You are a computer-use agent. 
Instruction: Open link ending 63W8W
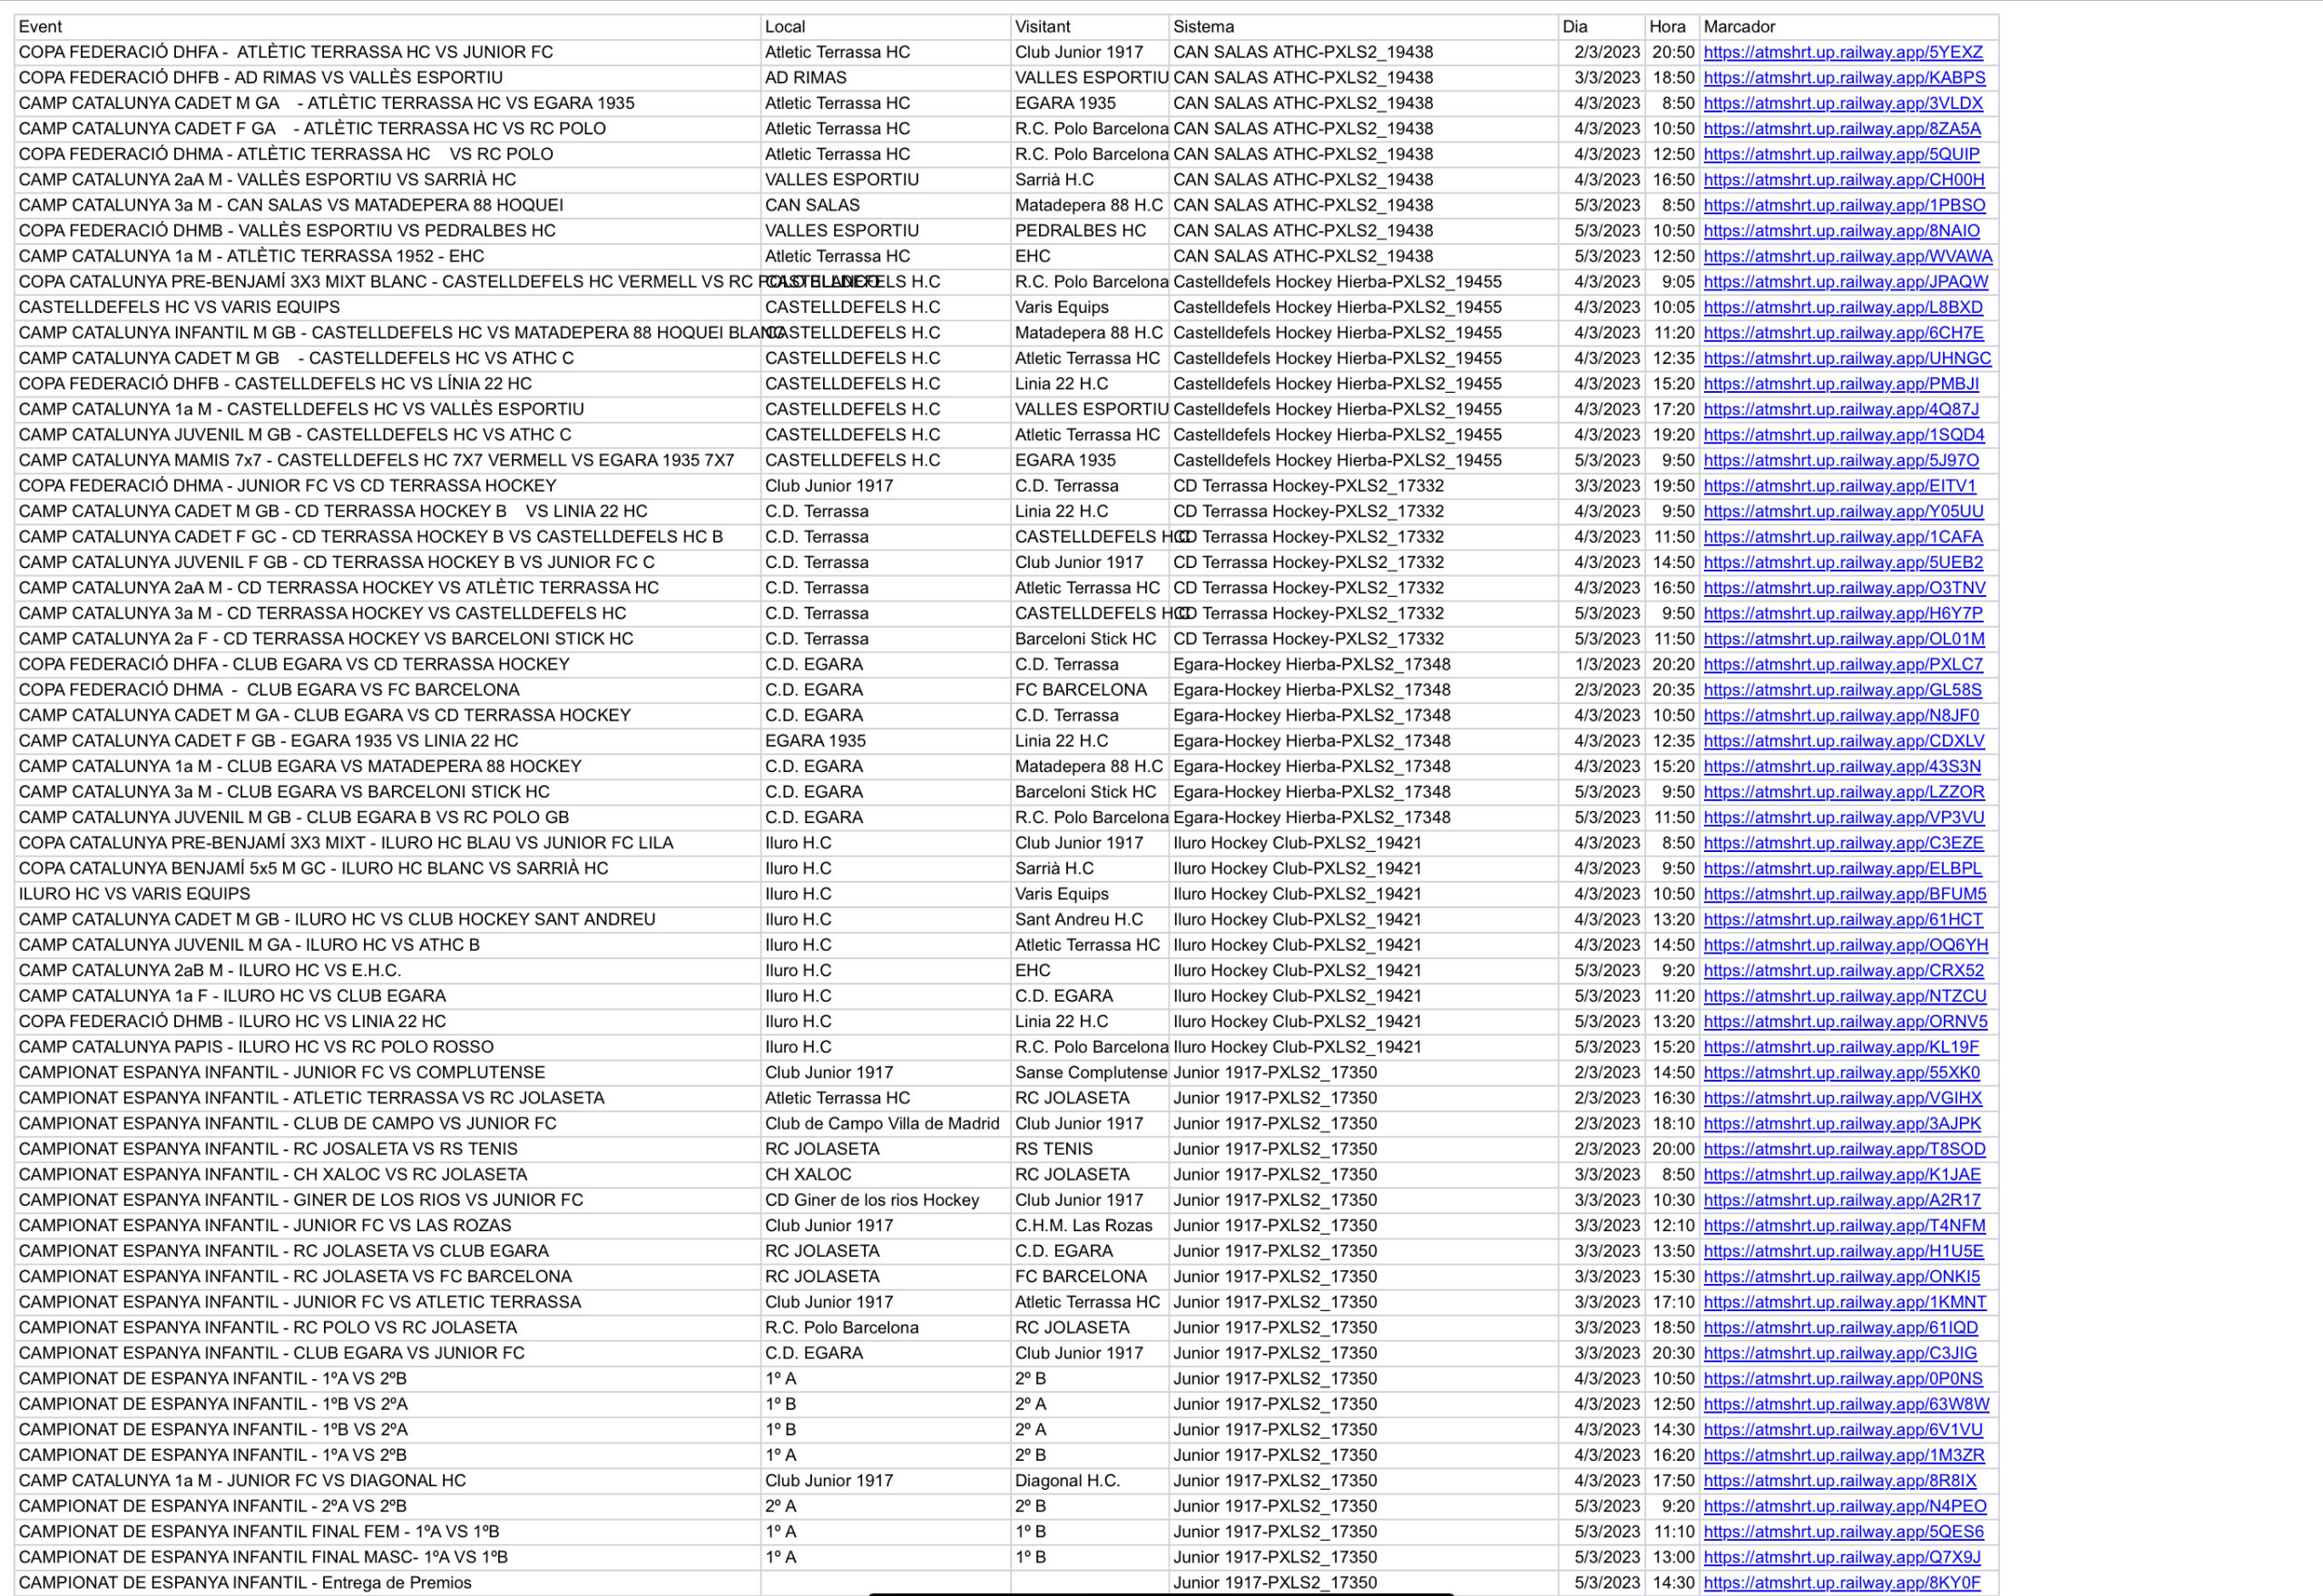[x=1846, y=1404]
